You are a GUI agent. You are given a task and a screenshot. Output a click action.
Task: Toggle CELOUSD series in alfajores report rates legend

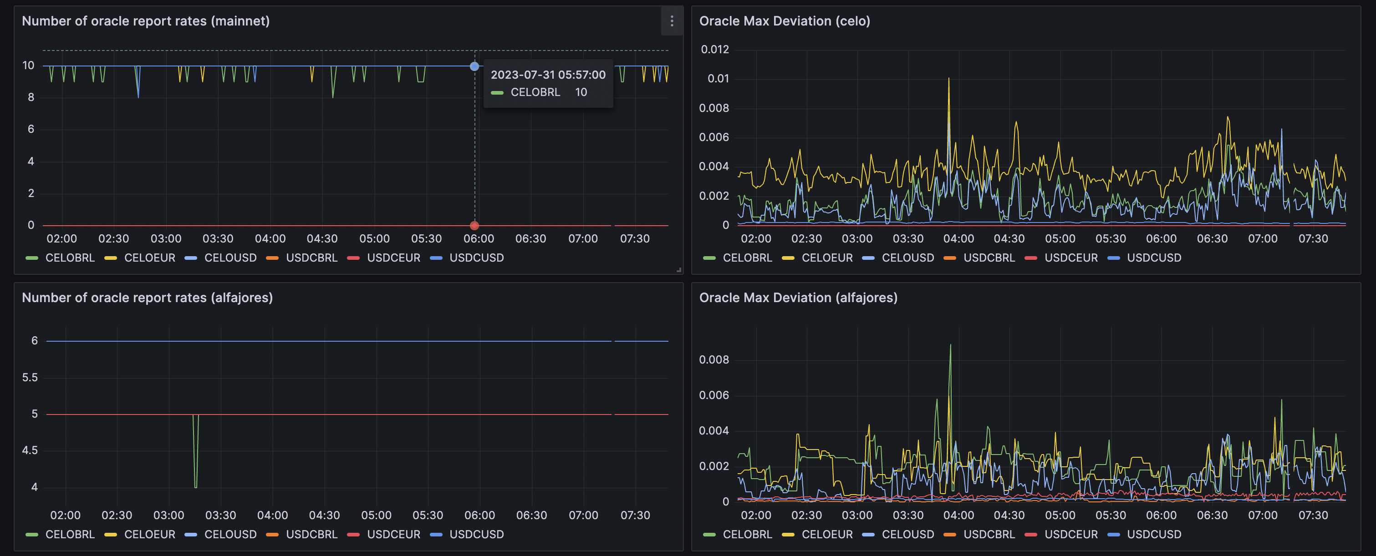pos(230,534)
